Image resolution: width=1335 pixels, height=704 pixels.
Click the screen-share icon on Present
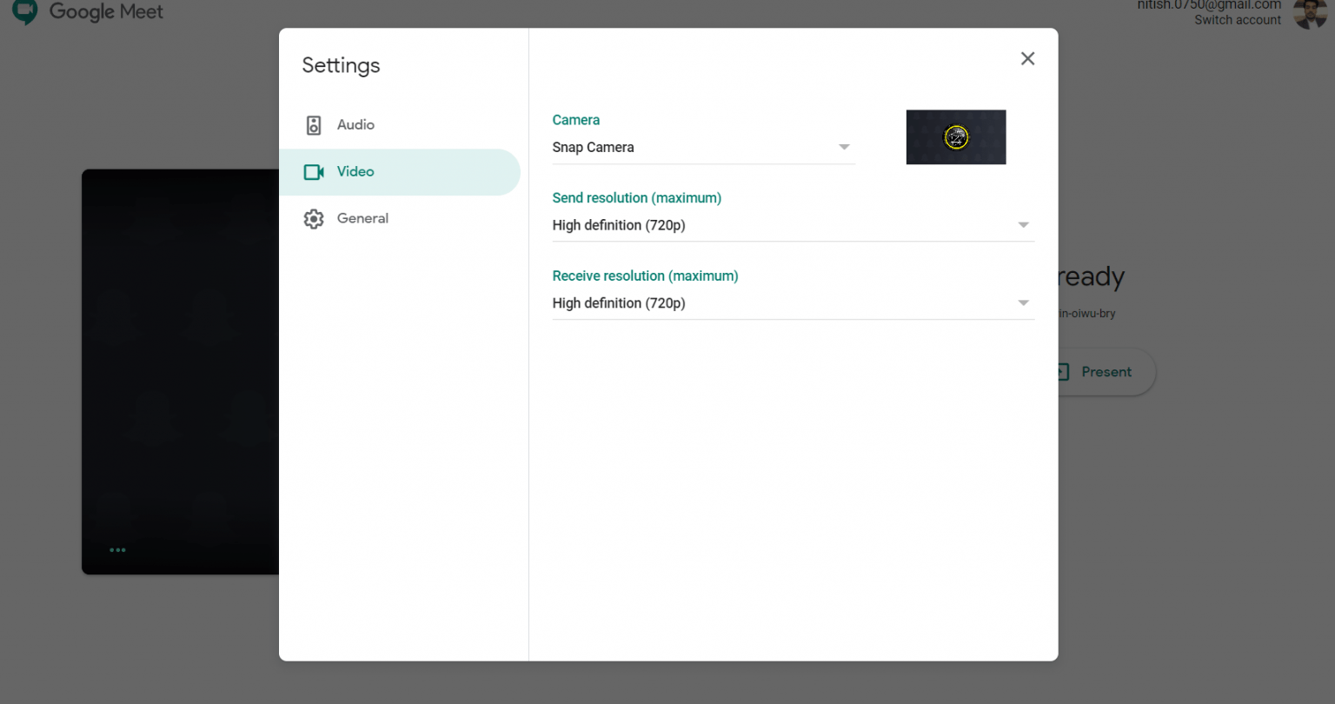(x=1062, y=372)
